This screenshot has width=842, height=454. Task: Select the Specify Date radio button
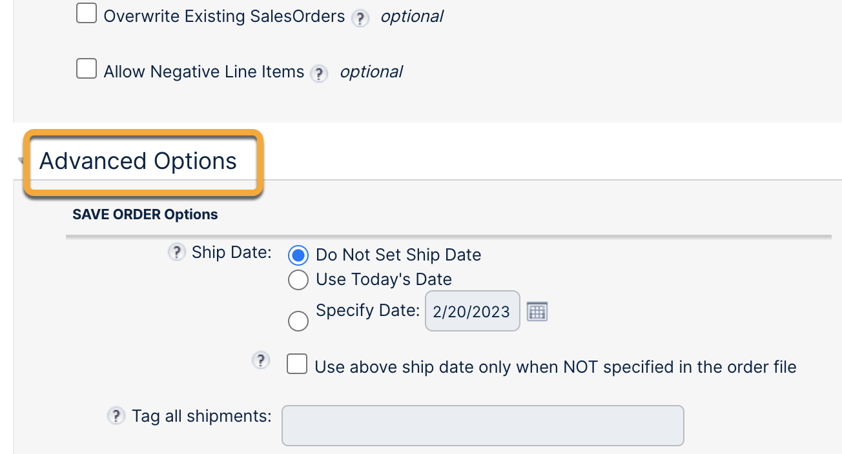pos(298,321)
